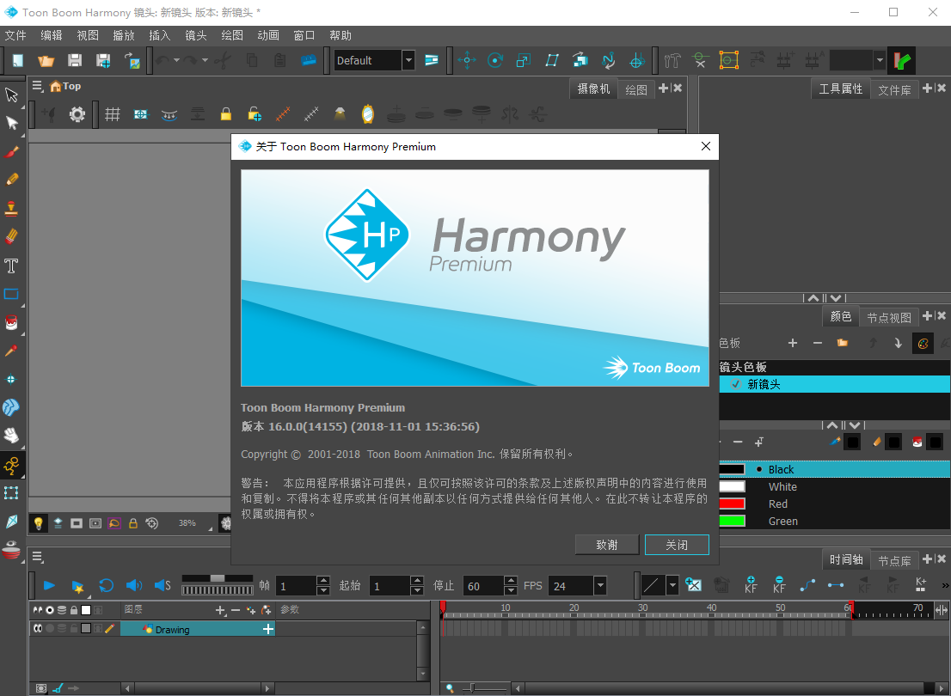Open the line thickness dropdown in the playback toolbar
Viewport: 951px width, 696px height.
point(673,585)
